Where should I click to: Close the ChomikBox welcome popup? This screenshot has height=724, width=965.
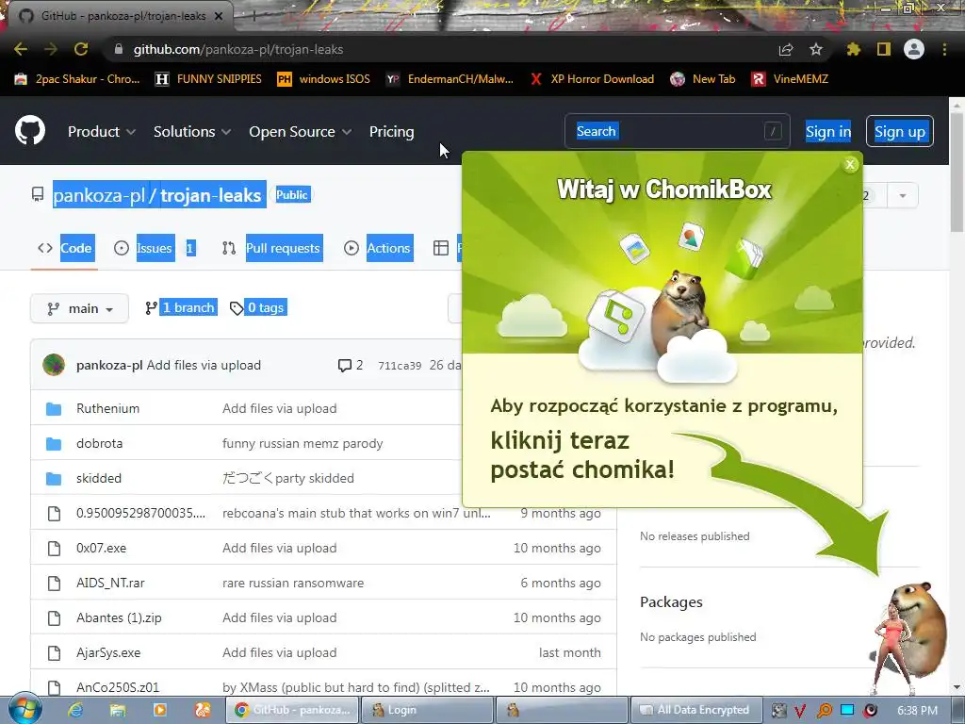pos(850,164)
